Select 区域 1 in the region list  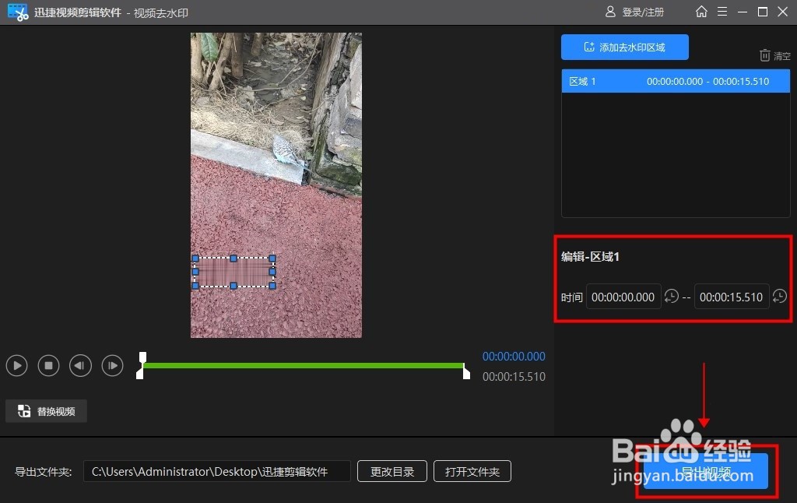[x=676, y=80]
